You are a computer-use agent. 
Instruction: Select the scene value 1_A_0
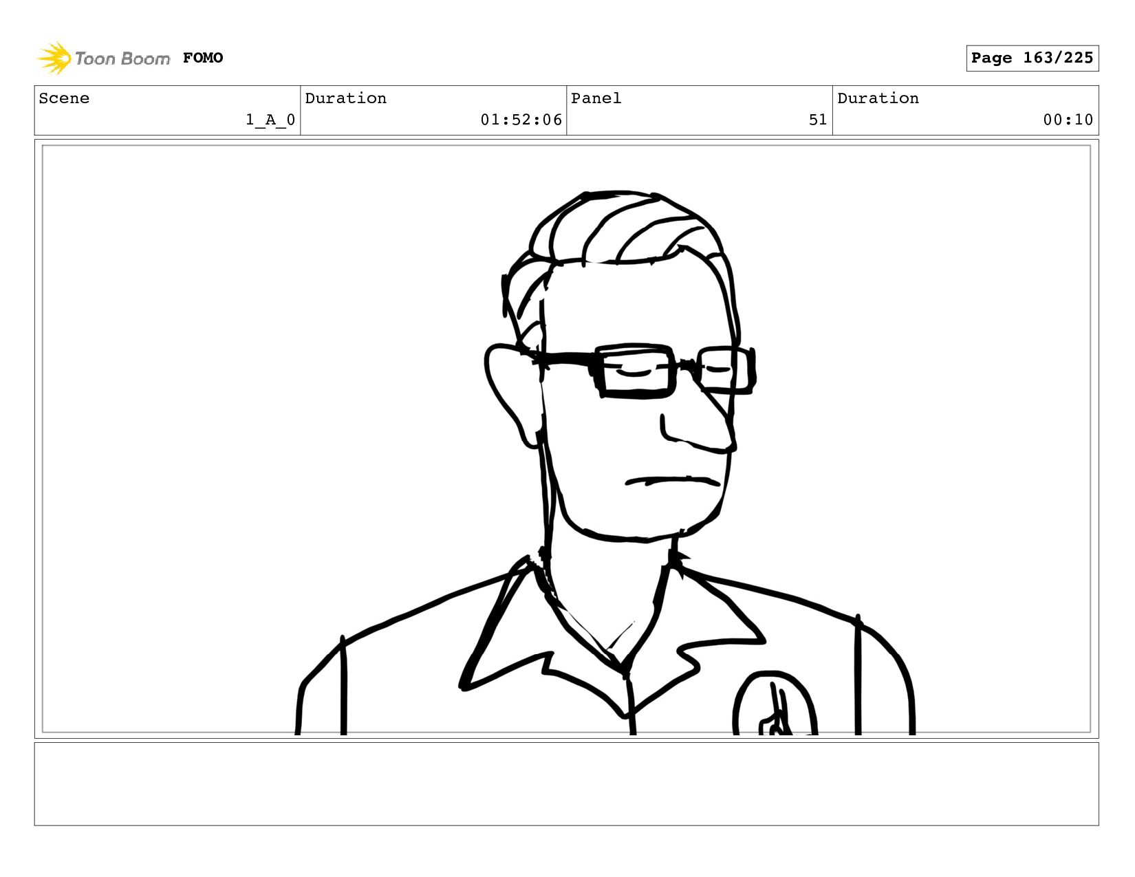click(x=270, y=120)
